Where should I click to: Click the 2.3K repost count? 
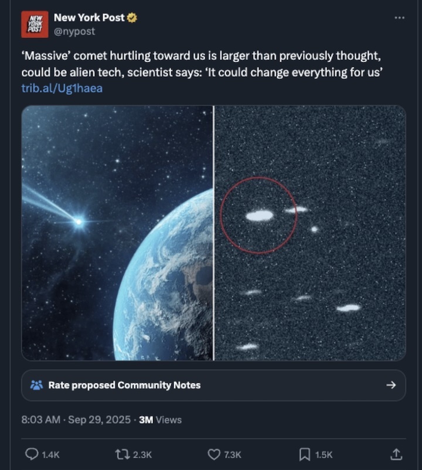143,454
